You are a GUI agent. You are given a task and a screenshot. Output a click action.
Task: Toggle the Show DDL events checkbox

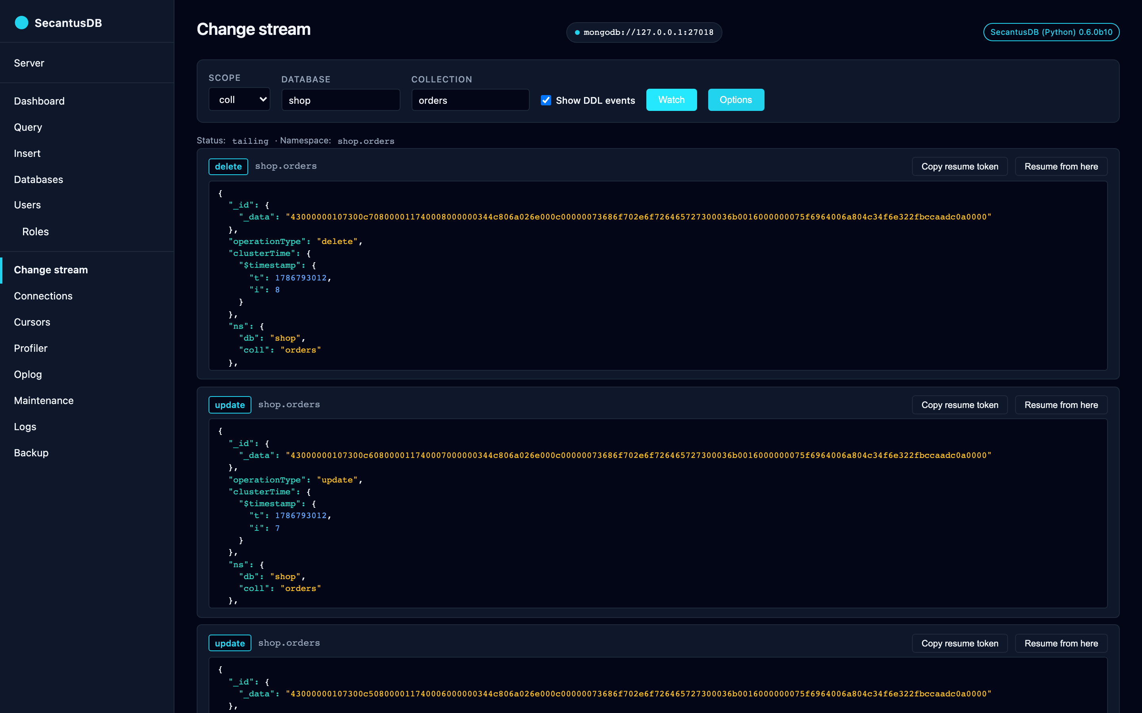[x=546, y=100]
